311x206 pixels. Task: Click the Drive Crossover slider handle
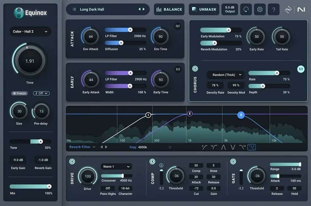(x=123, y=176)
